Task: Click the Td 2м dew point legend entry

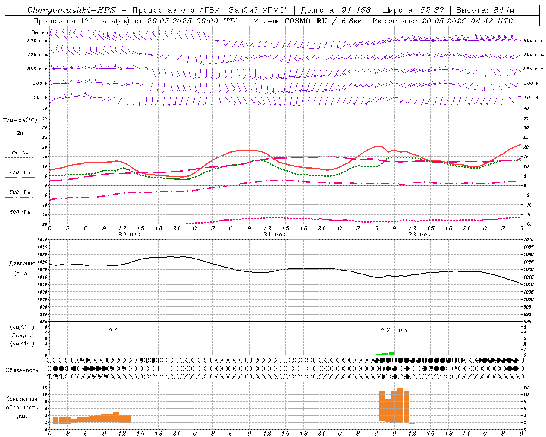Action: coord(20,153)
